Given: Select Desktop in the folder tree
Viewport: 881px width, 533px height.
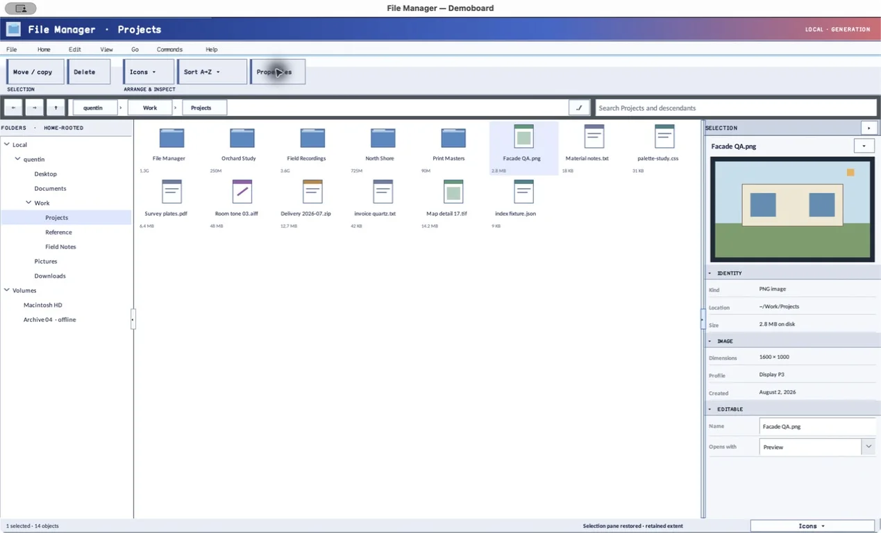Looking at the screenshot, I should click(x=46, y=174).
